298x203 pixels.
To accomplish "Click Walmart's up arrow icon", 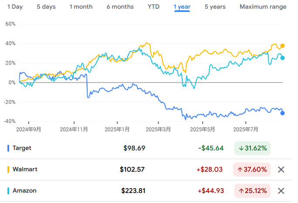I will click(240, 170).
